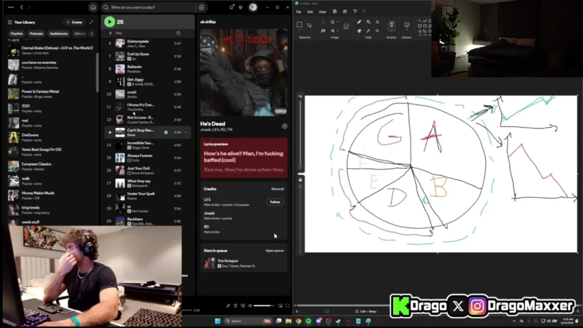Viewport: 583px width, 328px height.
Task: Add He's Dead to liked songs
Action: click(x=284, y=126)
